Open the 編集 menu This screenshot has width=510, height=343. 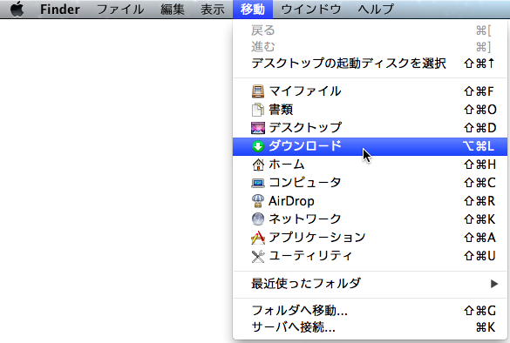tap(173, 9)
